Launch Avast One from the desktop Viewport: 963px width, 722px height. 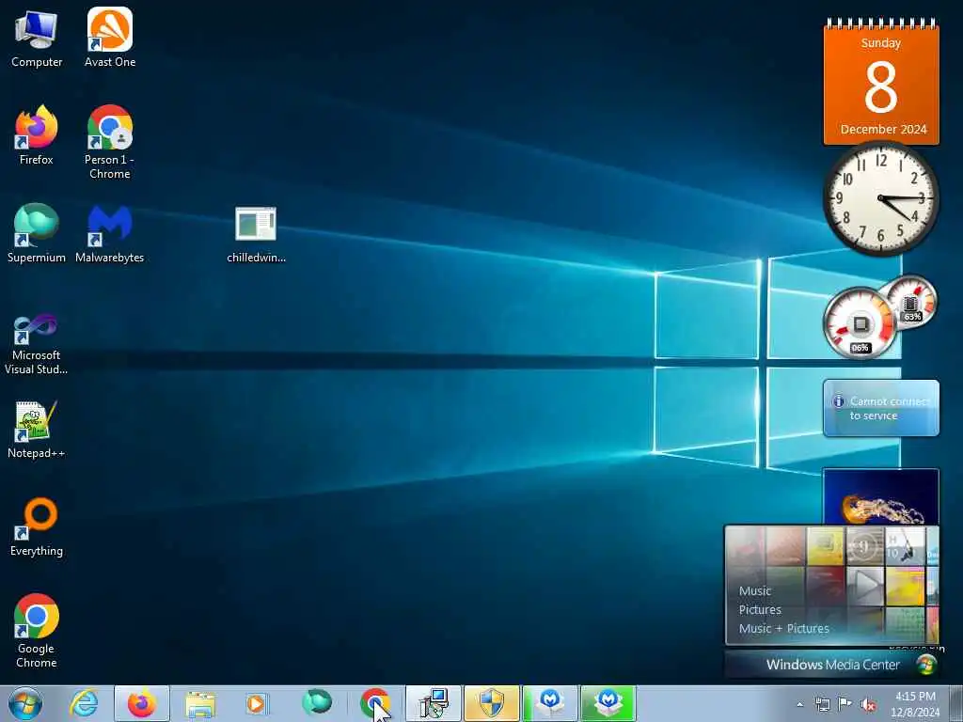click(x=110, y=38)
